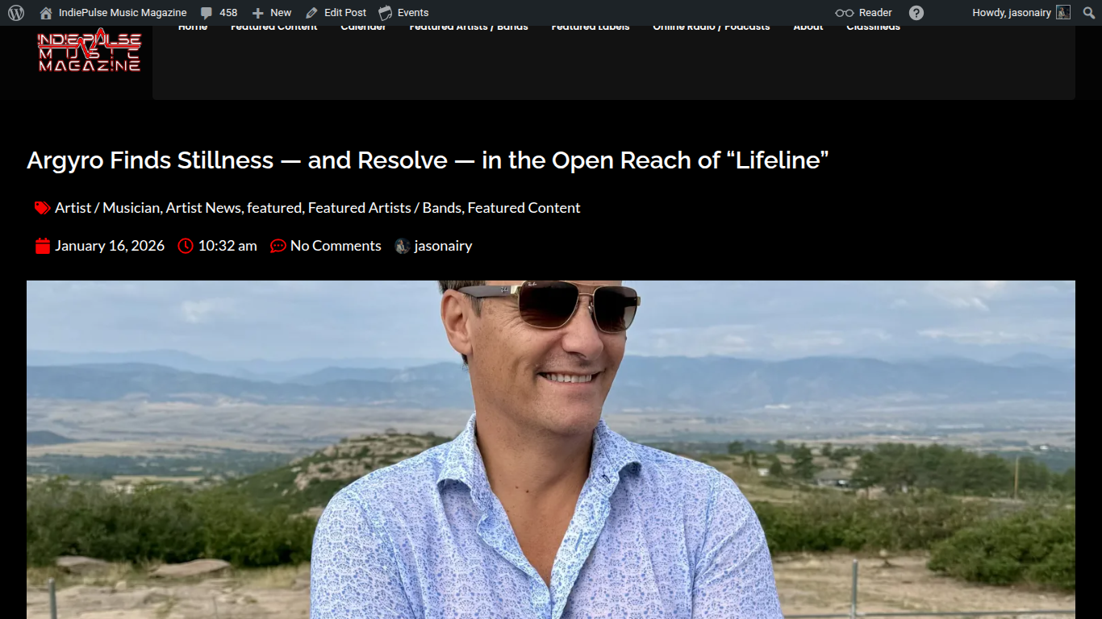Open the comments bubble showing 458
This screenshot has width=1102, height=619.
point(219,13)
